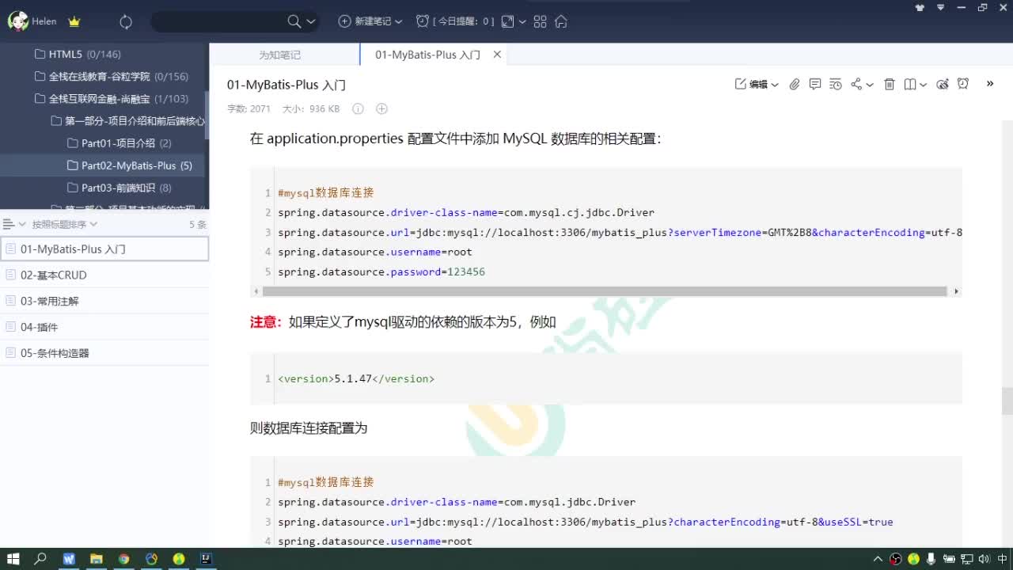
Task: Click the sync refresh icon
Action: click(126, 22)
